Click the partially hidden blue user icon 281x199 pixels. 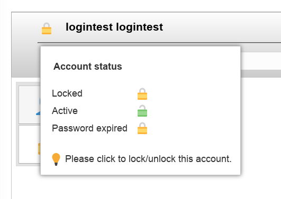pos(38,107)
